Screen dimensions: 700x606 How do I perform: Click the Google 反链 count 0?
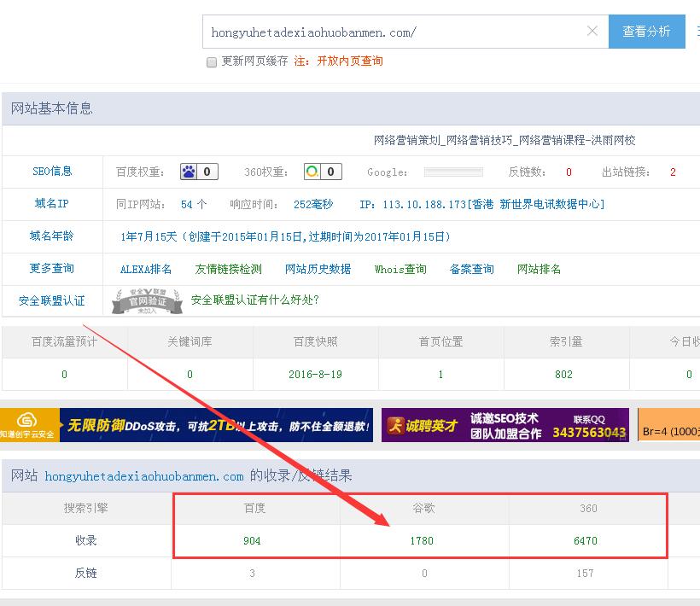(424, 574)
